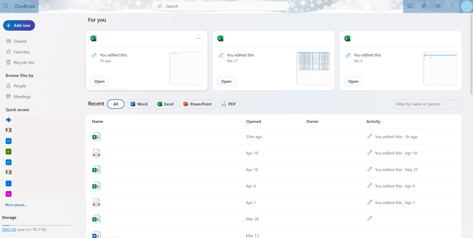
Task: Click the feedback icon in the top bar
Action: (x=410, y=6)
